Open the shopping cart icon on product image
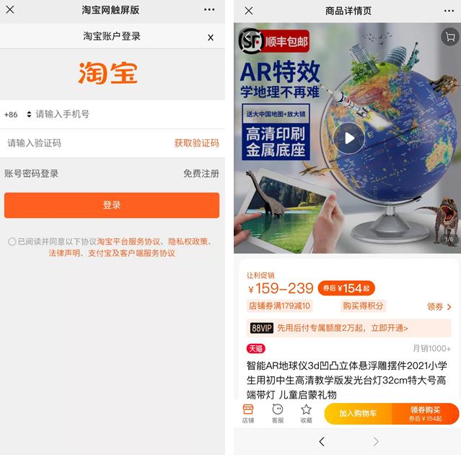Image resolution: width=461 pixels, height=455 pixels. [x=450, y=37]
